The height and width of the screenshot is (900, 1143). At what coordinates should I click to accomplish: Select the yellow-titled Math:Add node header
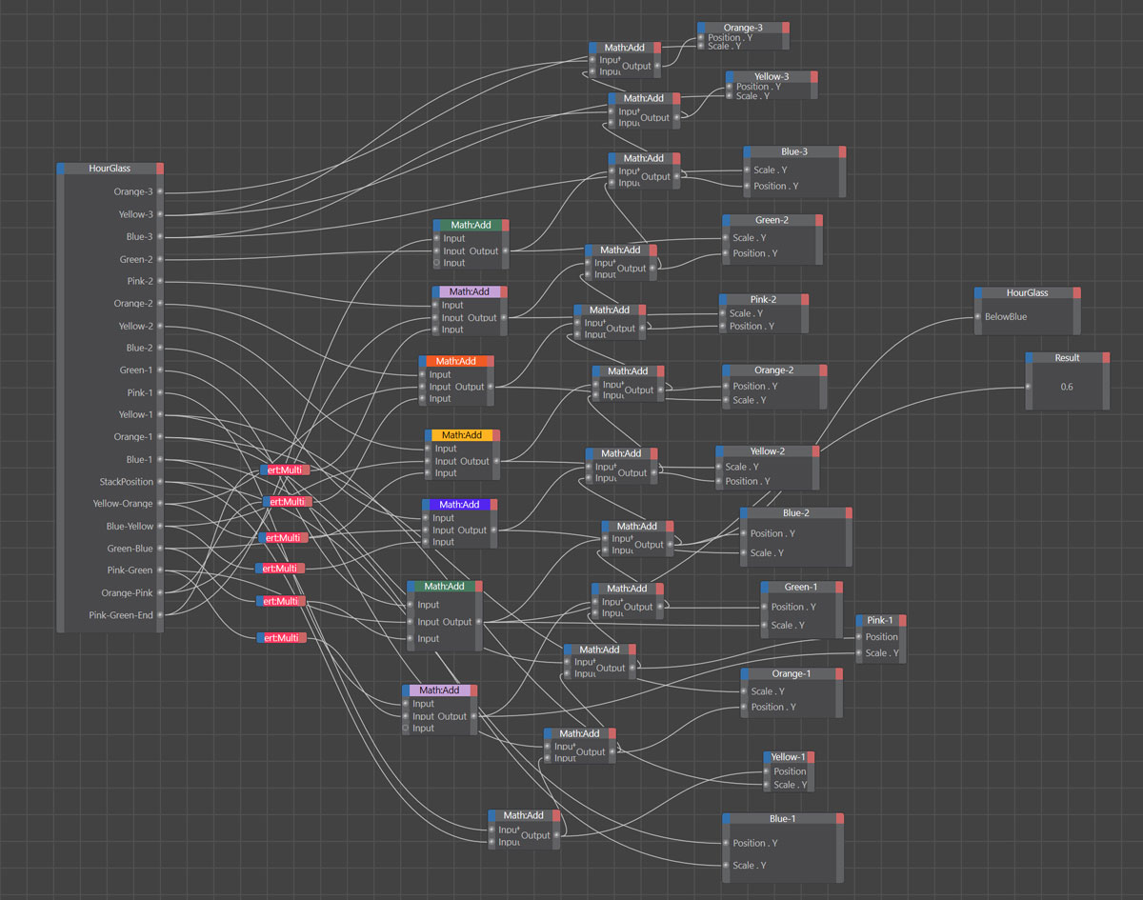[x=462, y=435]
